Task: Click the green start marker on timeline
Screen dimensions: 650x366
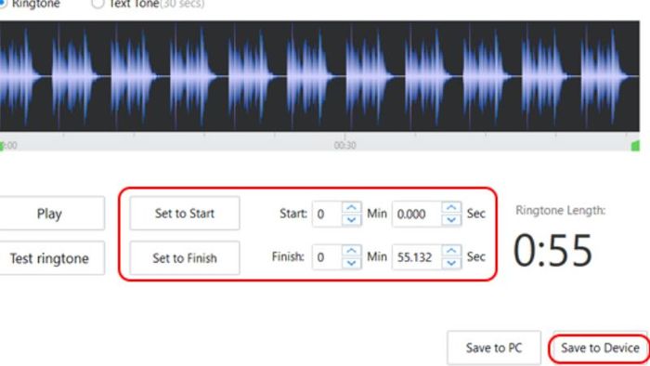Action: coord(2,146)
